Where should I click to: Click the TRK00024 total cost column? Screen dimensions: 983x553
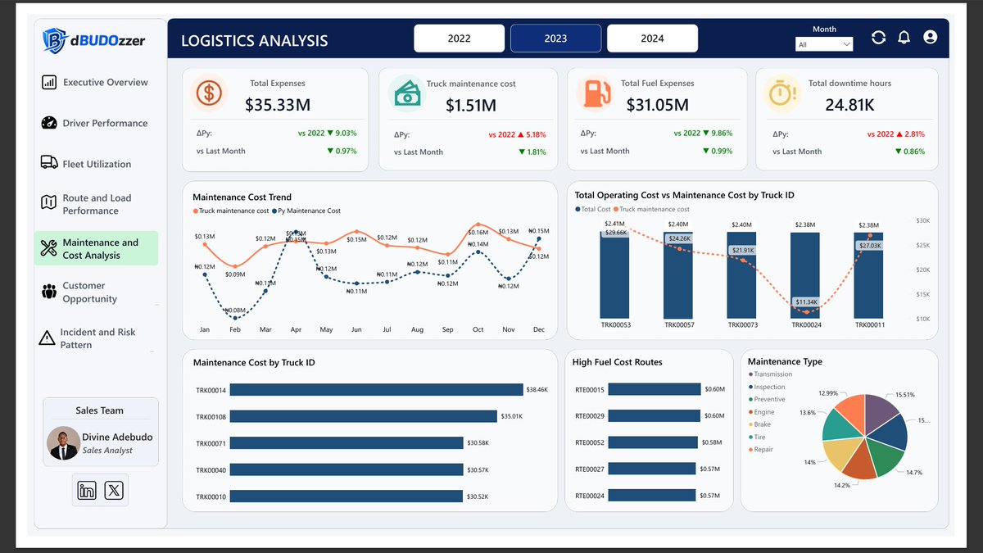[x=804, y=276]
